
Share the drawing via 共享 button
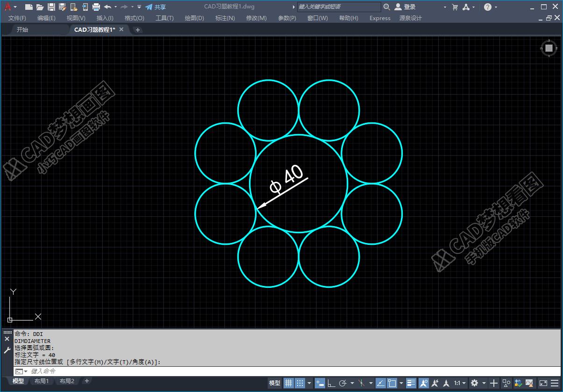tap(156, 7)
